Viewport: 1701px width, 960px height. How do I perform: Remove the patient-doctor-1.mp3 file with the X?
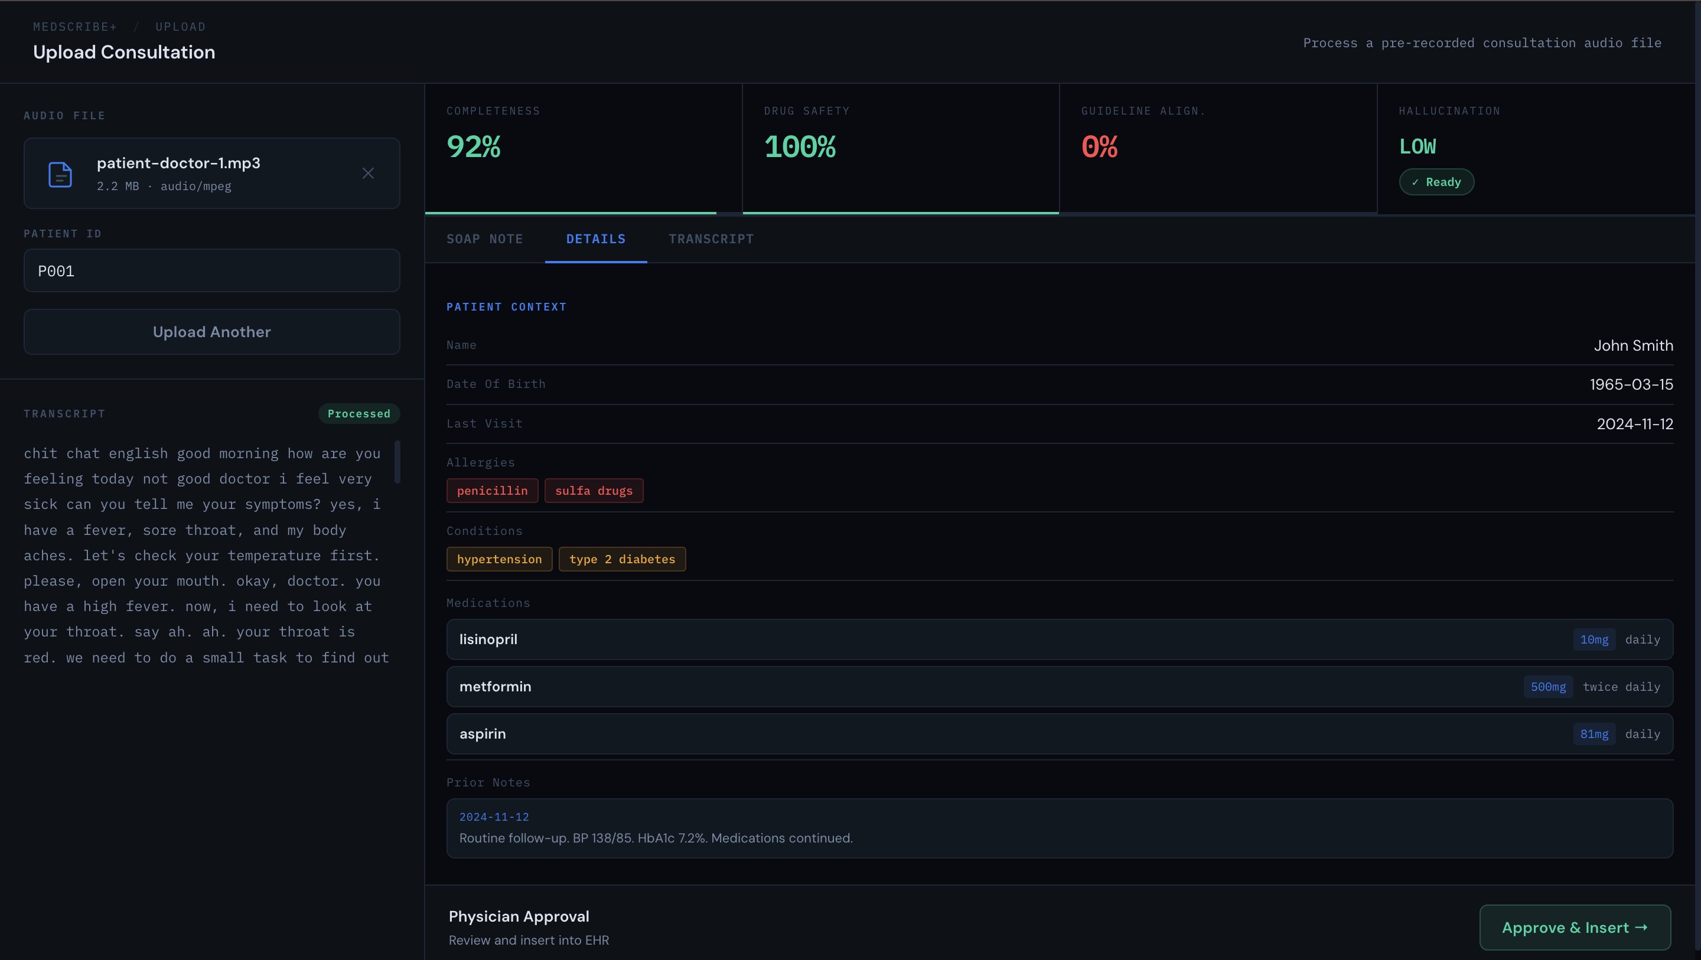point(368,173)
